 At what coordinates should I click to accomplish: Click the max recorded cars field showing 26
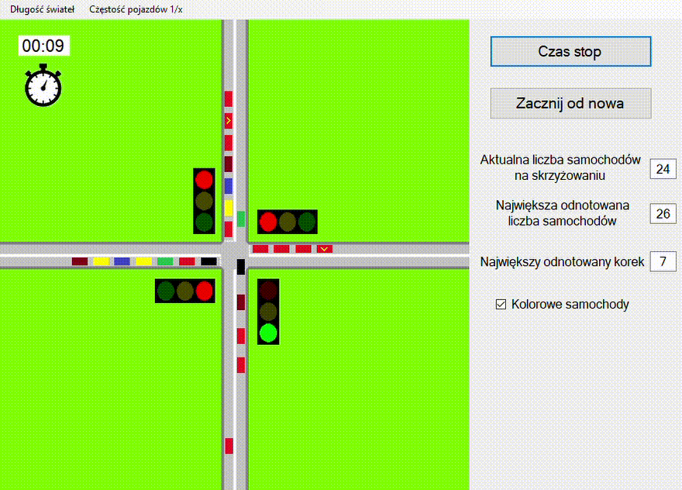pos(663,214)
